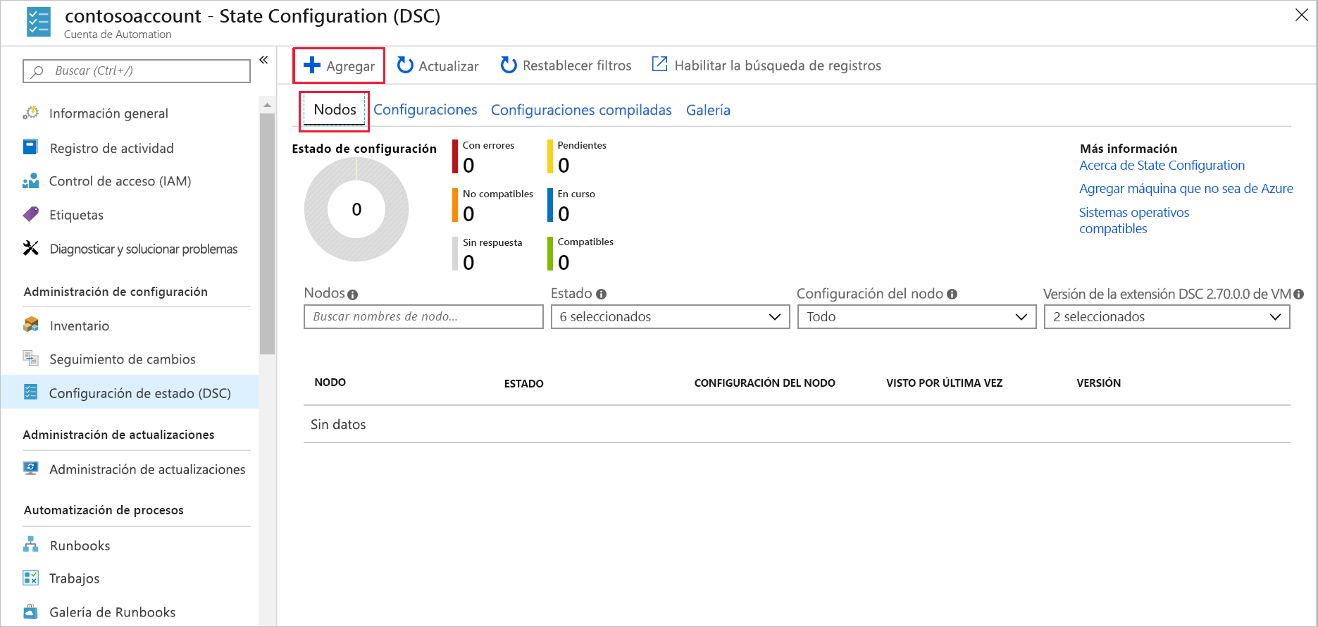The image size is (1318, 627).
Task: Click Habilitar la búsqueda de registros
Action: pyautogui.click(x=766, y=66)
